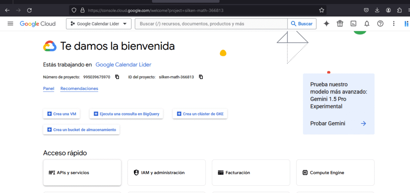Focus the resource search input field
410x193 pixels.
[x=212, y=24]
